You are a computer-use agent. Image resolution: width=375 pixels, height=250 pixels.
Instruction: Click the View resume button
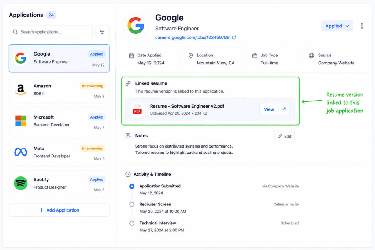(269, 109)
